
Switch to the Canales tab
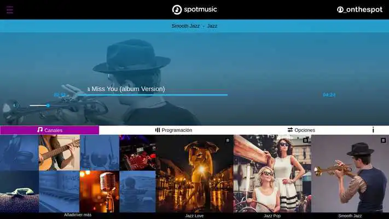pyautogui.click(x=50, y=130)
